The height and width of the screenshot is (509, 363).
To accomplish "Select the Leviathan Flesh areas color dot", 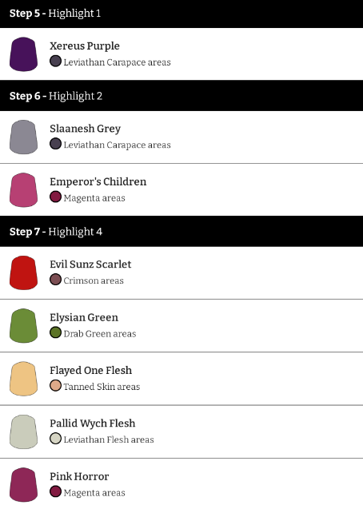I will click(x=55, y=439).
